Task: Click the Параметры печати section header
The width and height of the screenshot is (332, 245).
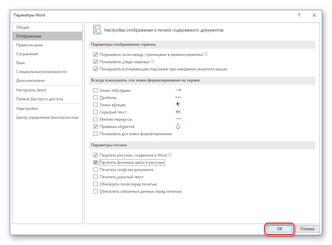Action: pos(202,145)
